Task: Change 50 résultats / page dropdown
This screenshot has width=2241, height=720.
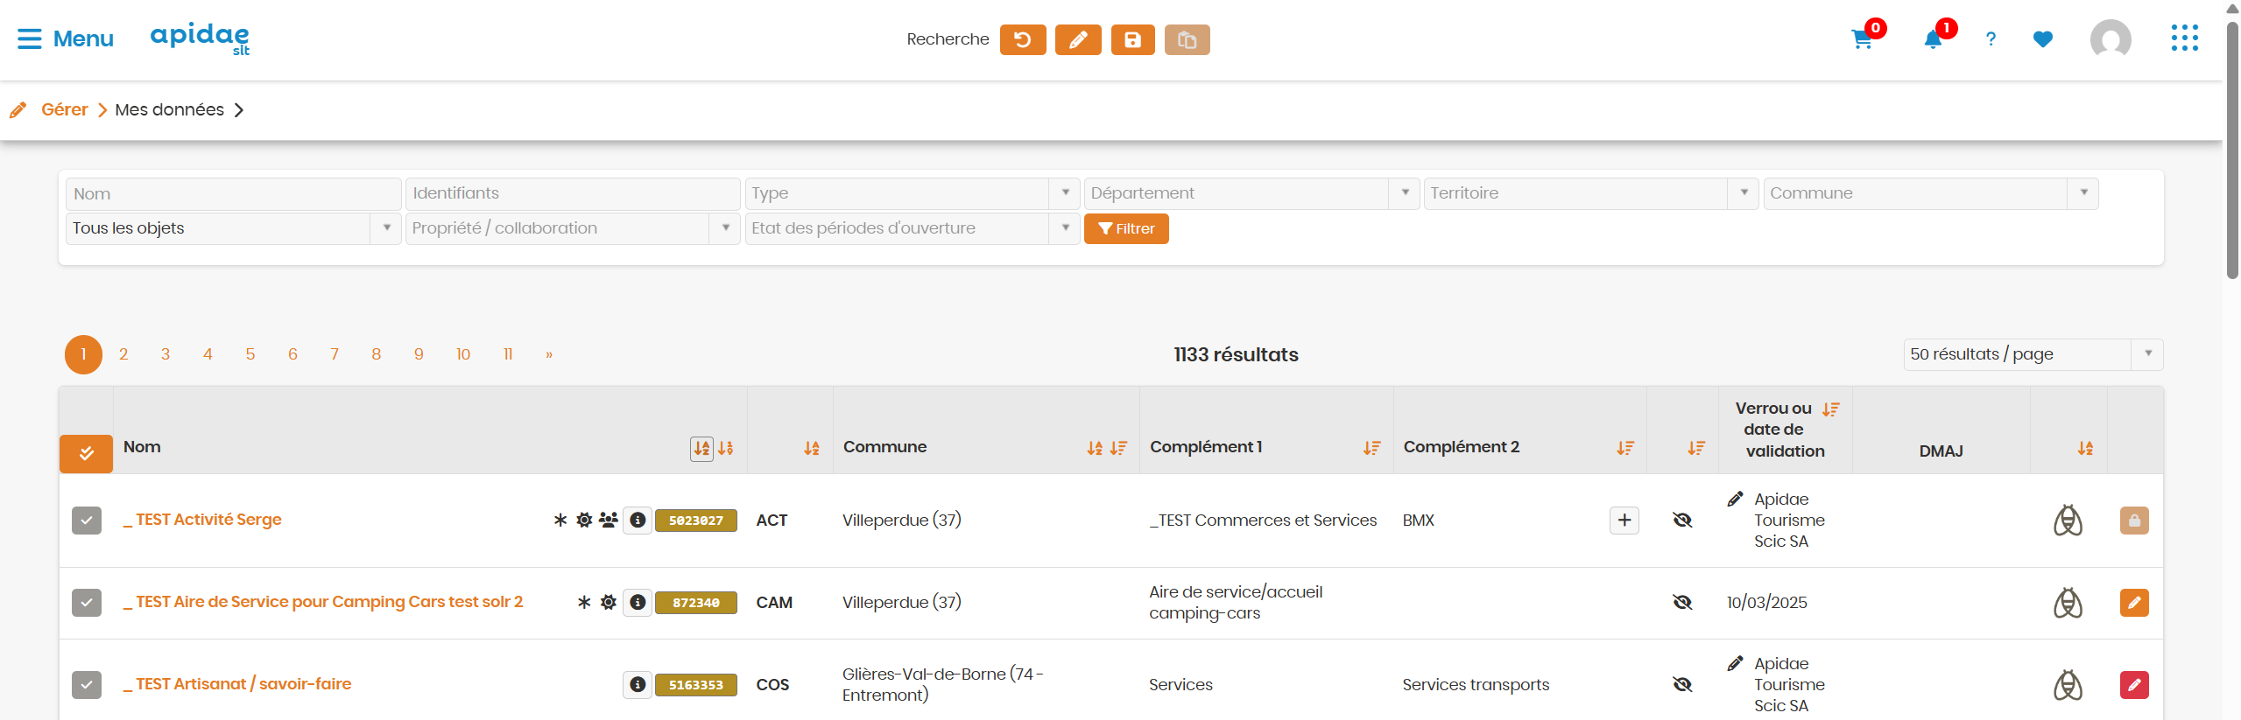Action: 2033,354
